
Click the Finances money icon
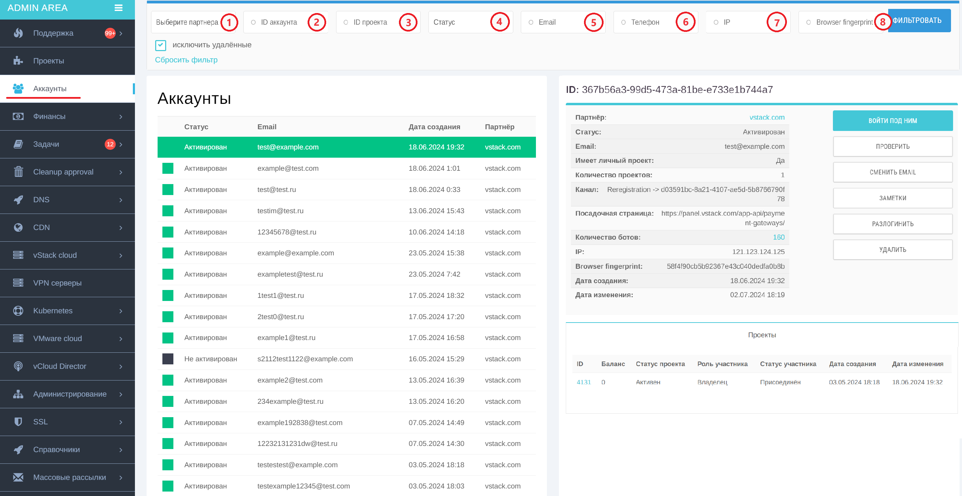18,116
